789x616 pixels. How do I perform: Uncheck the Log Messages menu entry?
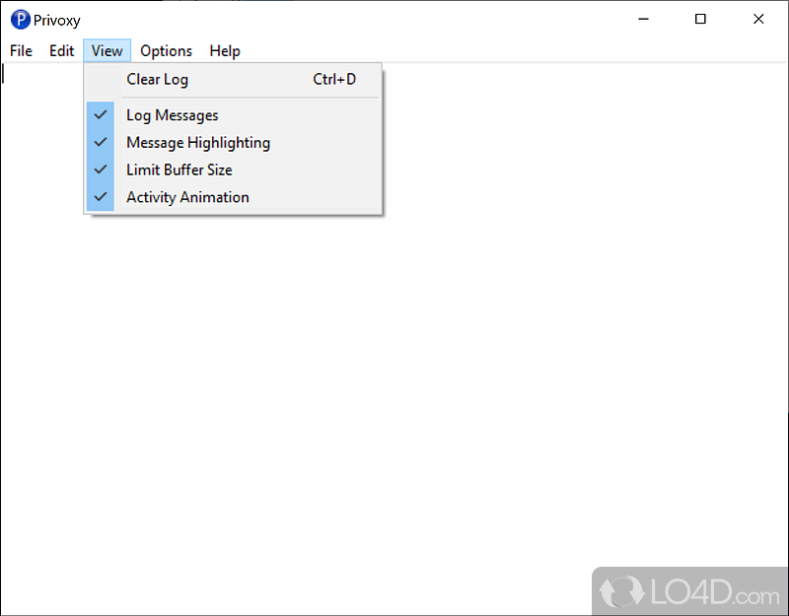click(x=173, y=115)
